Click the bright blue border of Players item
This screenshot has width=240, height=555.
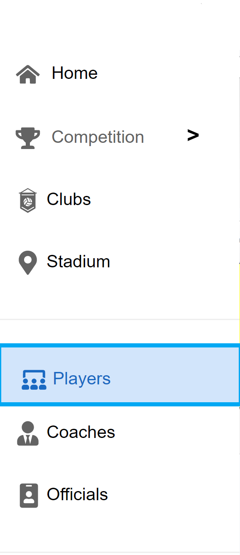pyautogui.click(x=120, y=345)
